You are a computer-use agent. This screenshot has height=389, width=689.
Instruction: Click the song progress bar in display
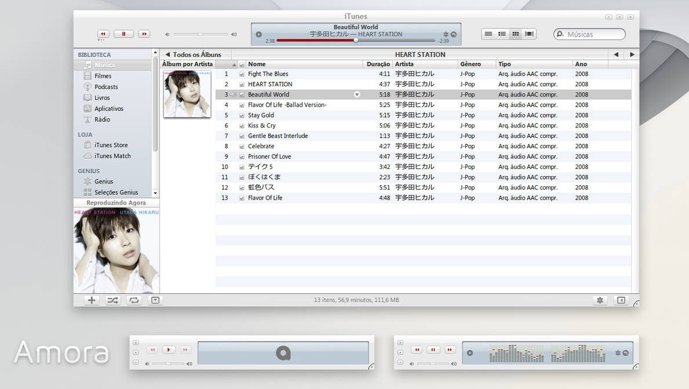click(x=356, y=41)
